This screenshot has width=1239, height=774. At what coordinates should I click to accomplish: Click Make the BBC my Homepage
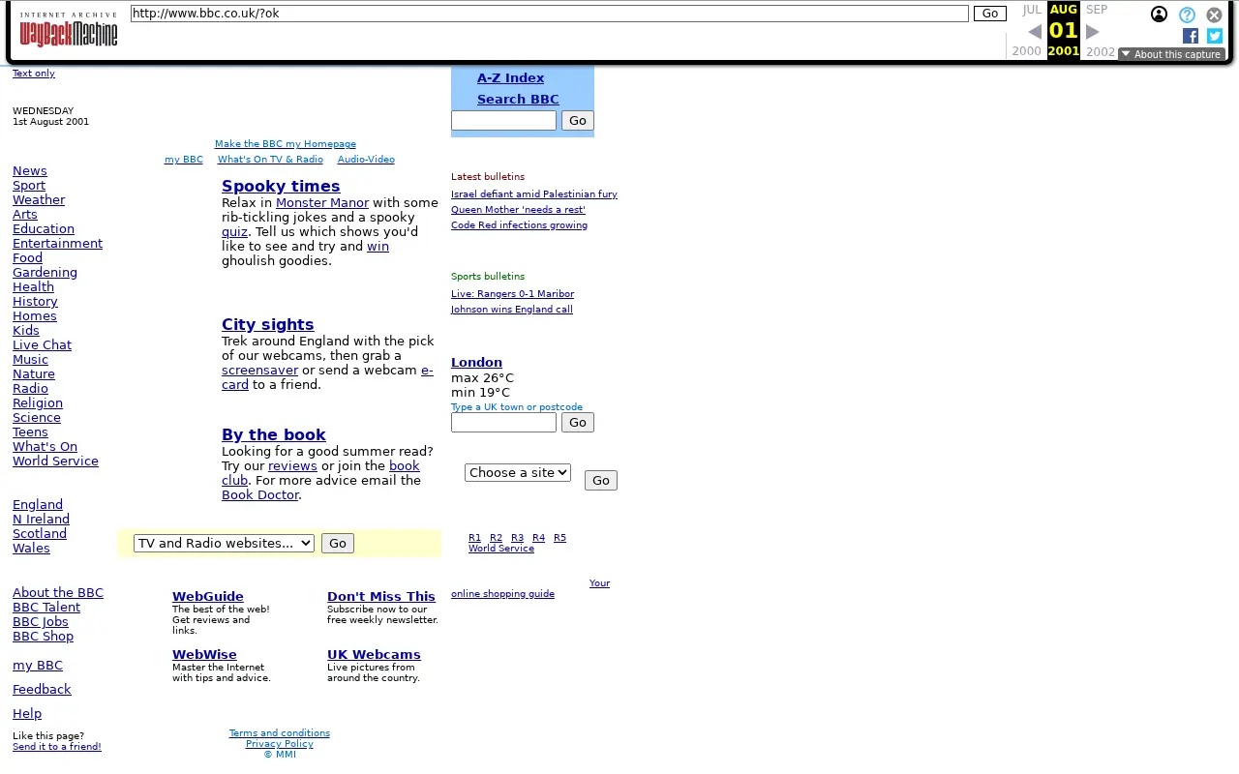(x=286, y=143)
